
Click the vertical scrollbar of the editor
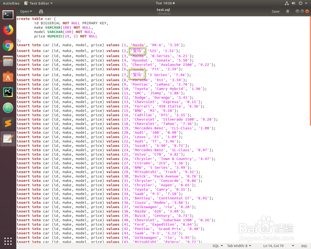(x=310, y=71)
